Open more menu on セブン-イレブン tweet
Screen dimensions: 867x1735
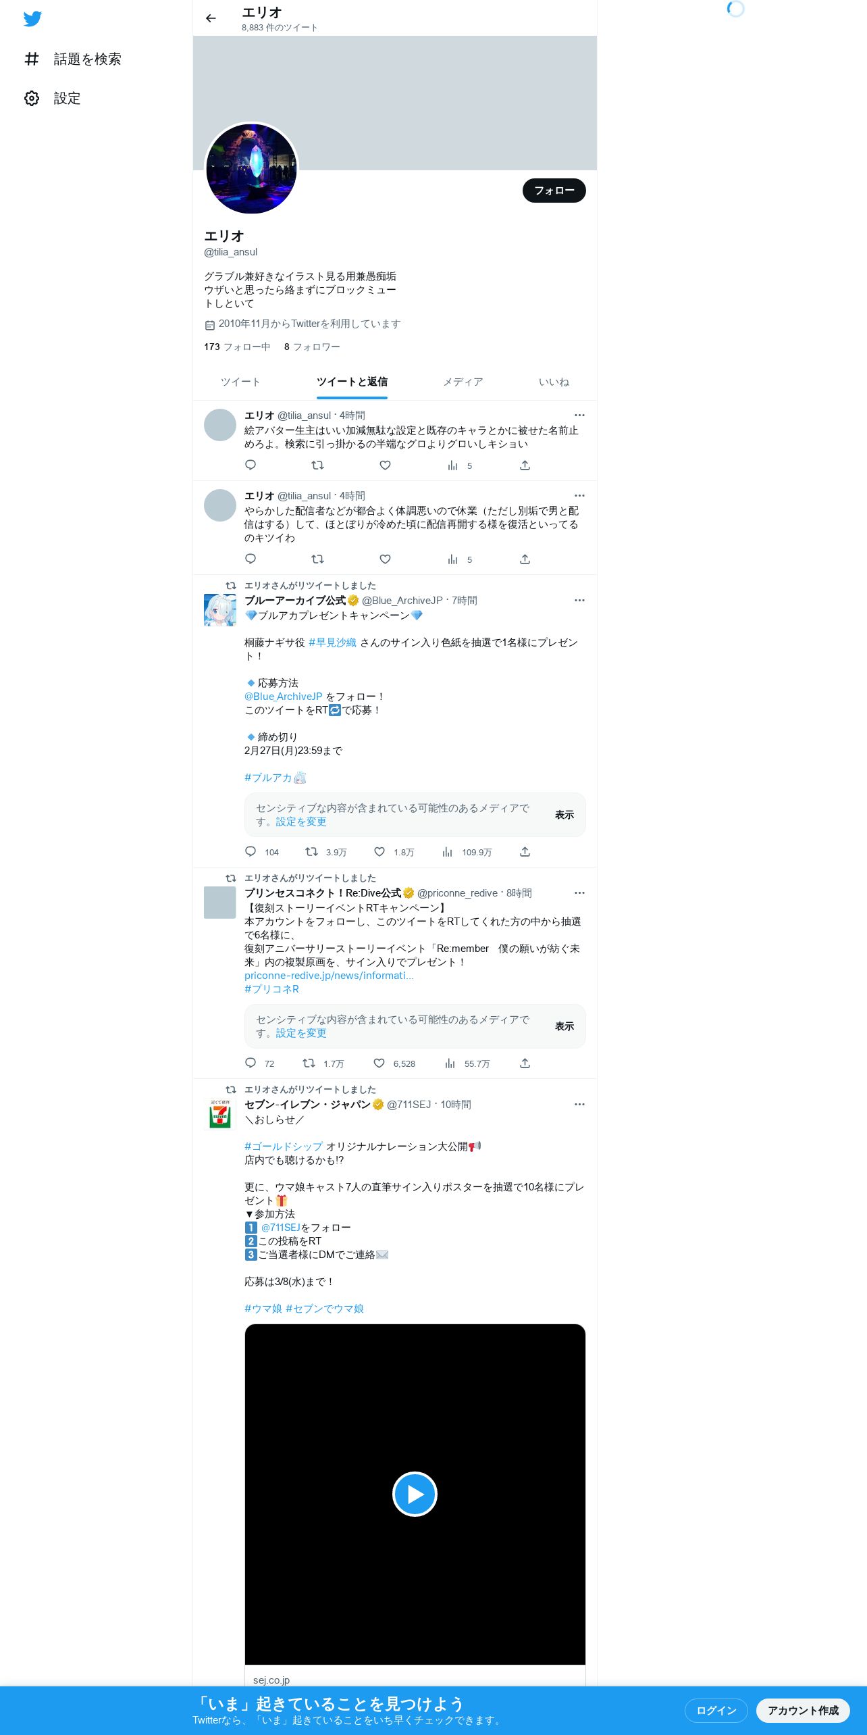579,1105
